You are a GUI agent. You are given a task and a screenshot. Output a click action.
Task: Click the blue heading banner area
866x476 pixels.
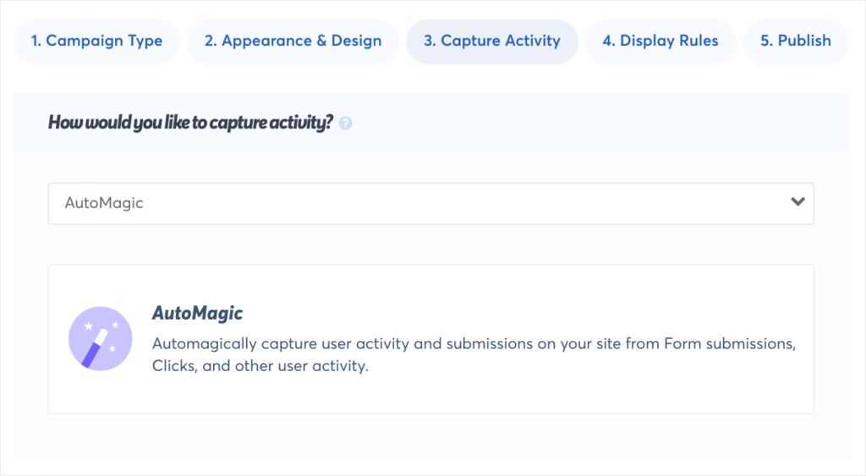click(430, 123)
